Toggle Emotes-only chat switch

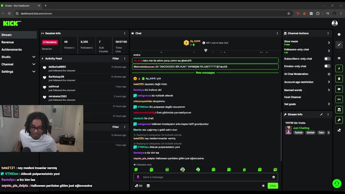tap(327, 66)
